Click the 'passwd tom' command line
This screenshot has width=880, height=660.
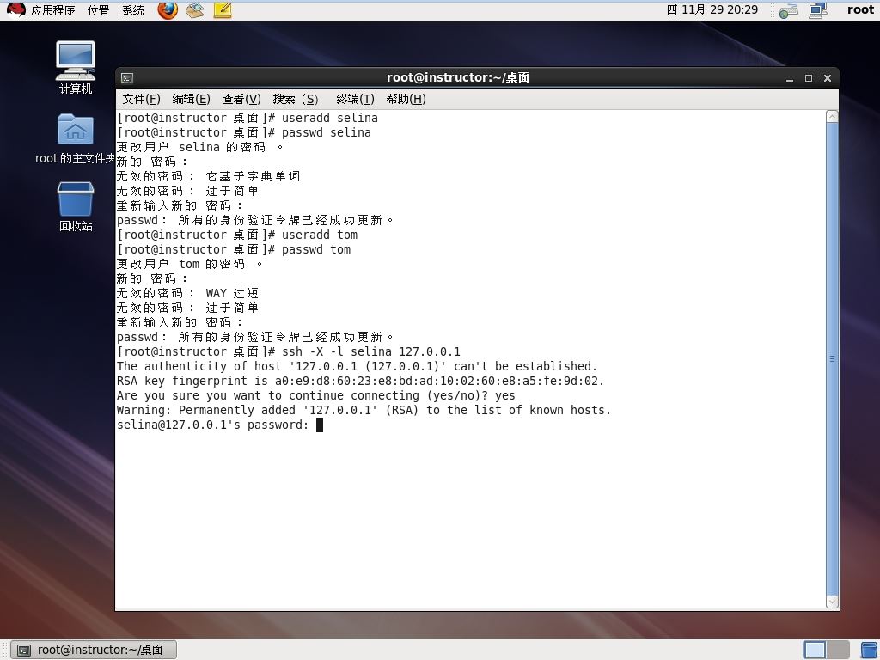click(234, 249)
